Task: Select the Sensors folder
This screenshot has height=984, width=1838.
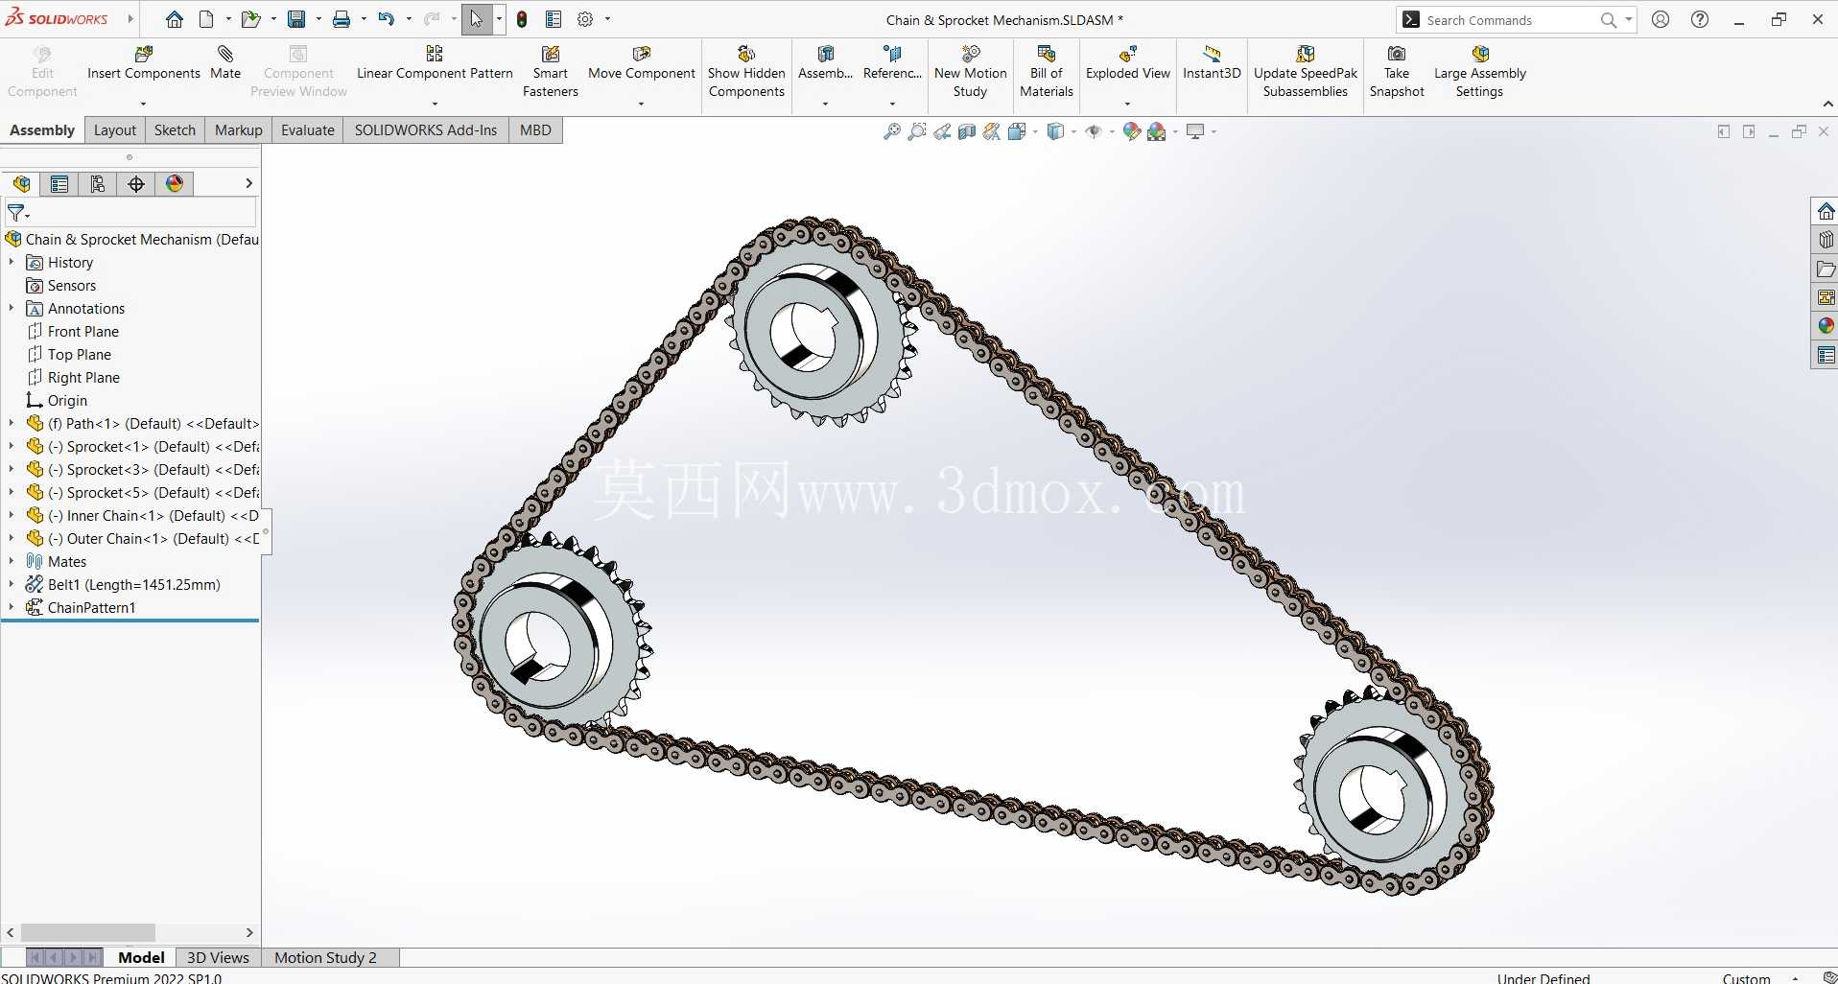Action: [x=72, y=285]
